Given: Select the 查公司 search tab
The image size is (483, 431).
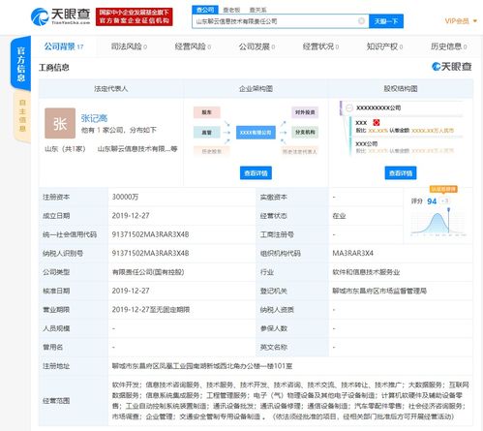Looking at the screenshot, I should [205, 10].
